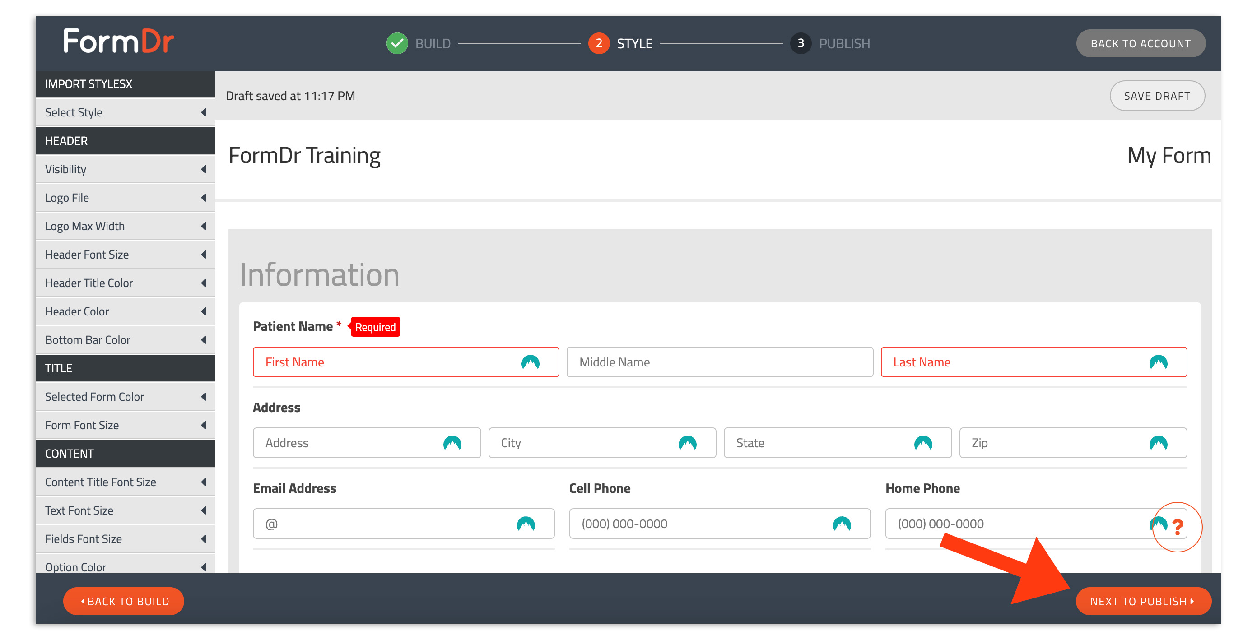Expand the Option Color setting

click(126, 564)
